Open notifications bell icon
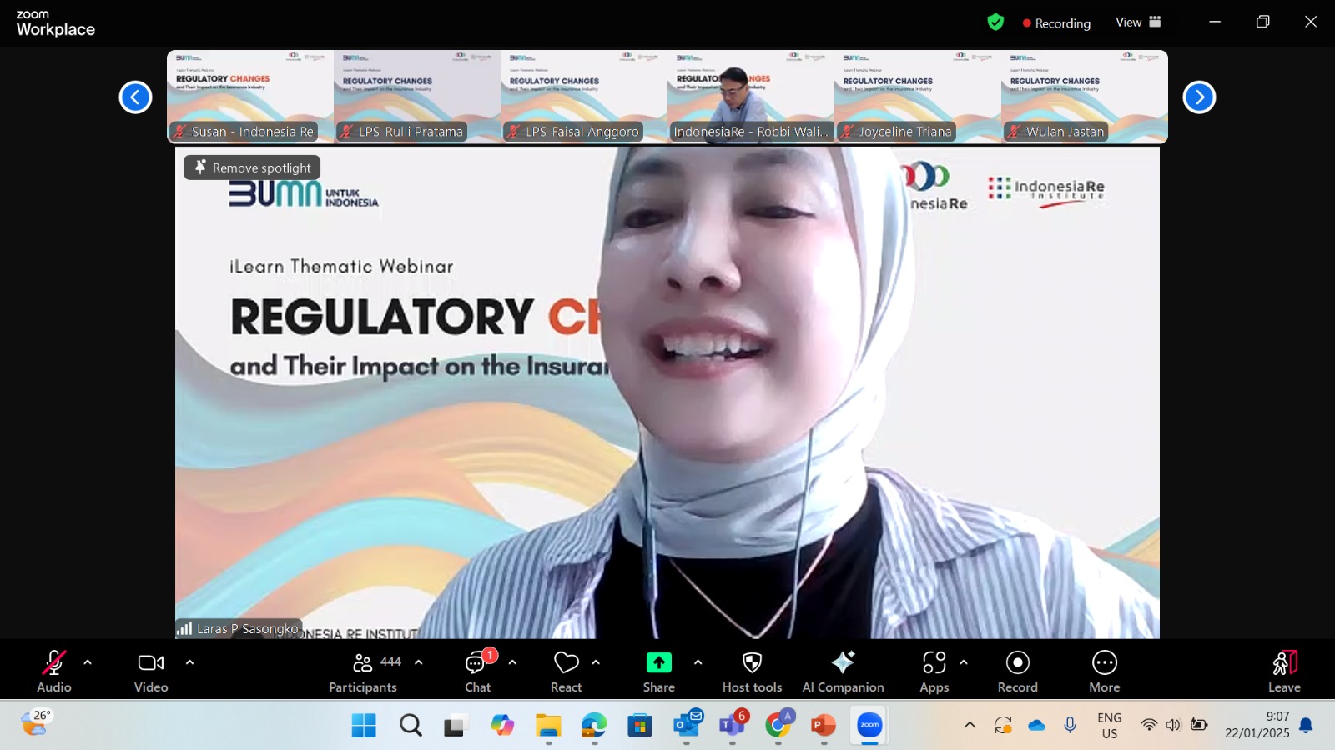Image resolution: width=1335 pixels, height=750 pixels. click(x=1307, y=725)
